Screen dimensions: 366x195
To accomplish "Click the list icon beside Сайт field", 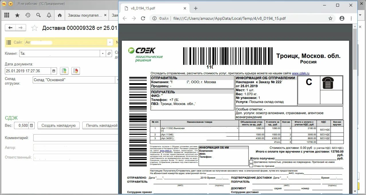I will tap(9, 42).
